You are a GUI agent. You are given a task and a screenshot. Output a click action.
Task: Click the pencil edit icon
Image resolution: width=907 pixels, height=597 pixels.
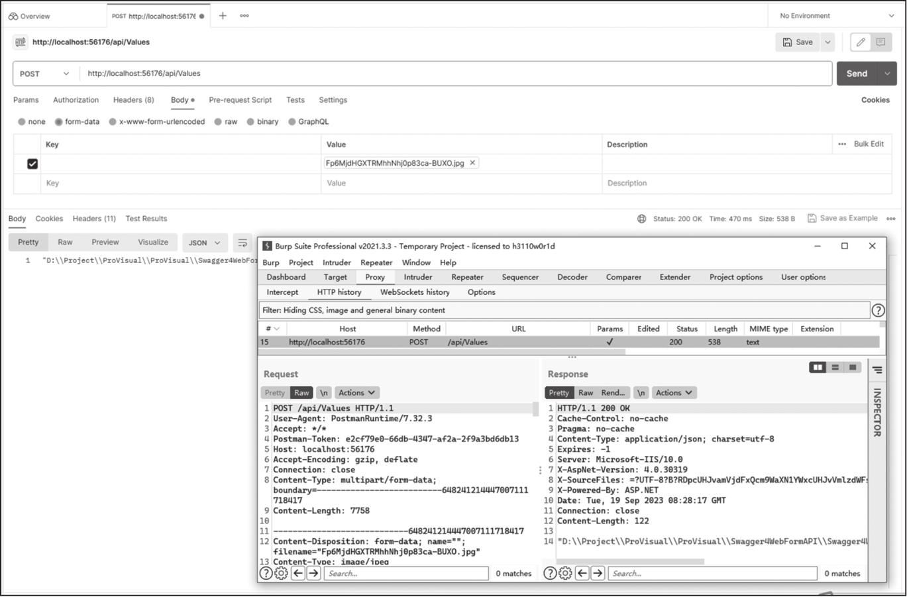[861, 42]
